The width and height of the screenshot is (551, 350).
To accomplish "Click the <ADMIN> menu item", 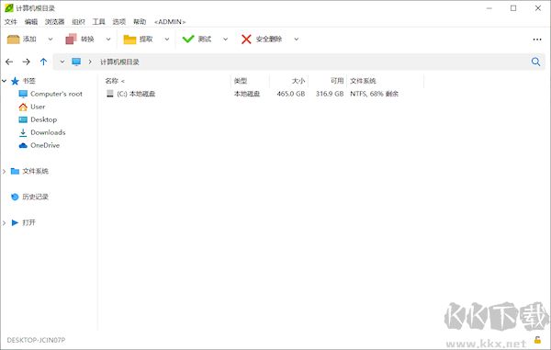I will (170, 22).
